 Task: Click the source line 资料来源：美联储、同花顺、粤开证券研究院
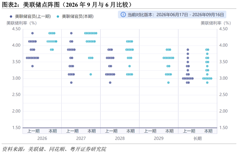(54, 149)
